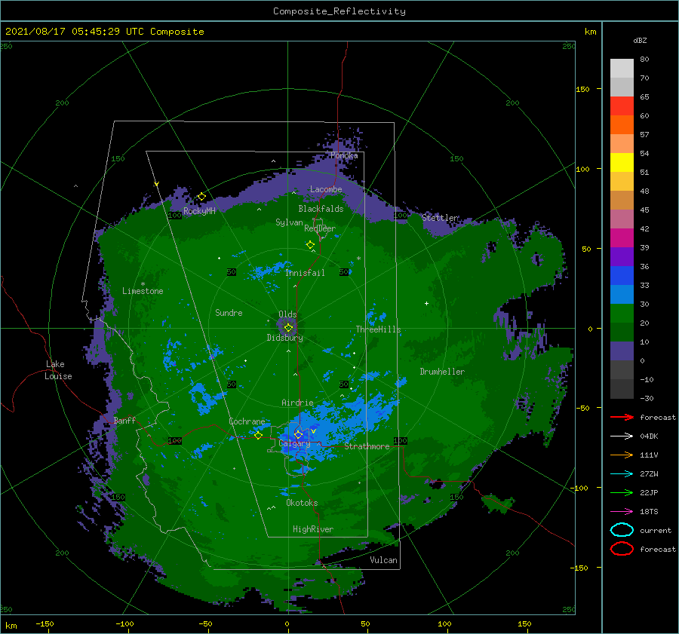Pick the bright yellow 51-54 dBZ swatch
Image resolution: width=679 pixels, height=634 pixels.
(x=622, y=162)
